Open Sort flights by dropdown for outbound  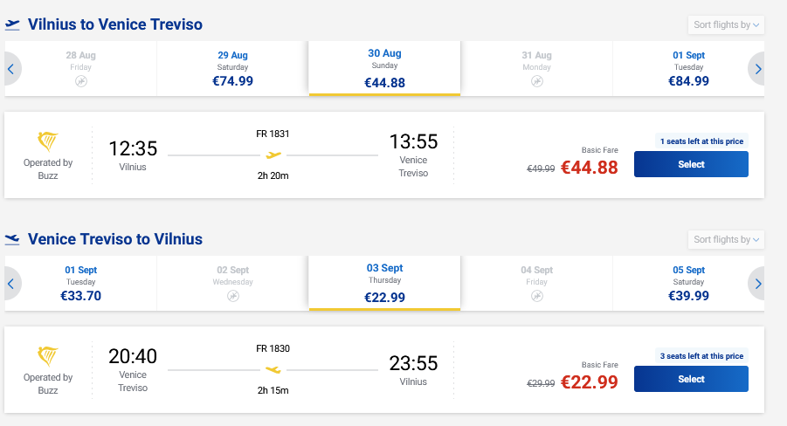tap(726, 24)
